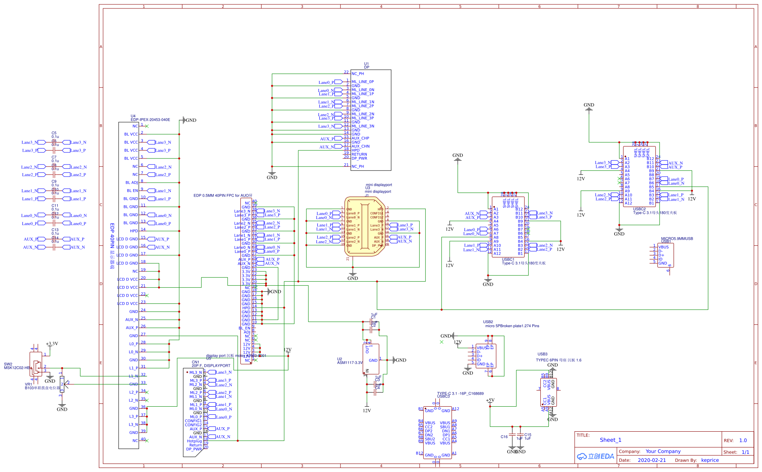Click the sheet number '1/1'
This screenshot has width=762, height=472.
(x=745, y=452)
